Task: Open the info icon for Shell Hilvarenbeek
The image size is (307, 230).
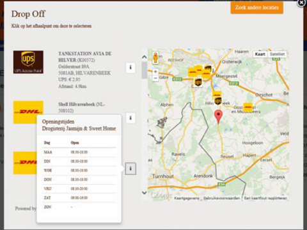Action: pos(130,118)
